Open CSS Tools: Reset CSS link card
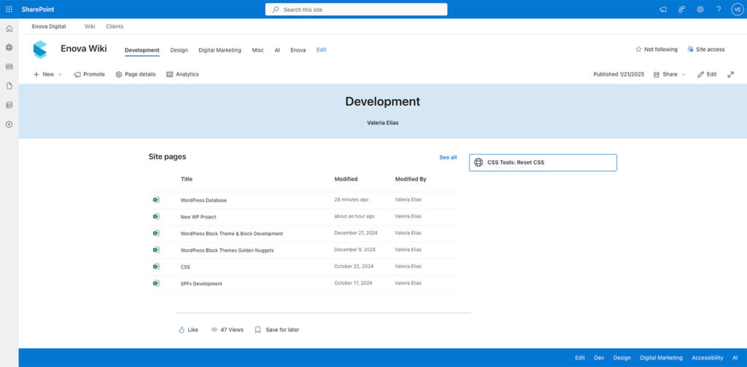Viewport: 747px width, 367px height. (543, 162)
